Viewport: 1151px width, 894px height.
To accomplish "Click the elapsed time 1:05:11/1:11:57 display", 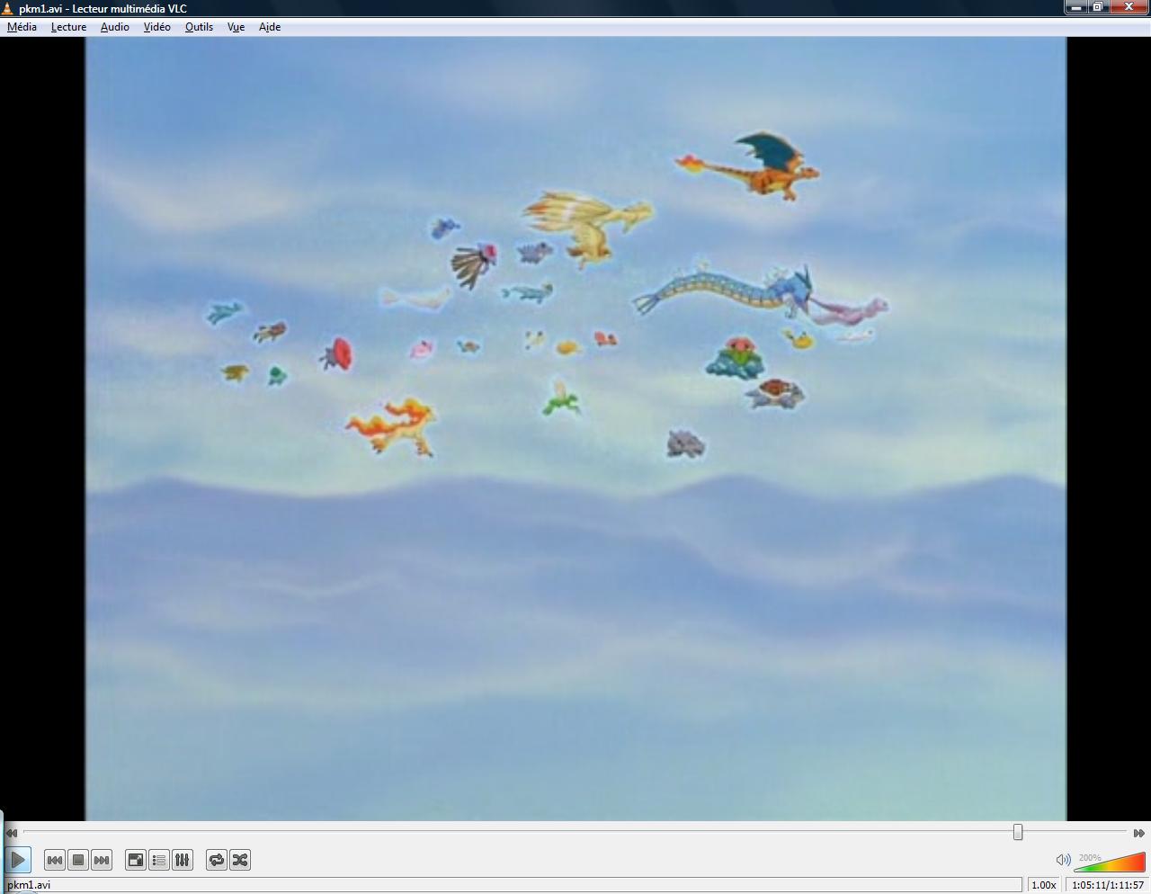I will click(x=1108, y=885).
